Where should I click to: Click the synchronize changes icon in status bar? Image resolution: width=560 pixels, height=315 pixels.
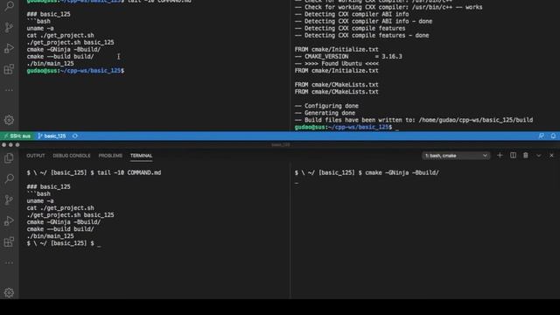click(x=75, y=136)
